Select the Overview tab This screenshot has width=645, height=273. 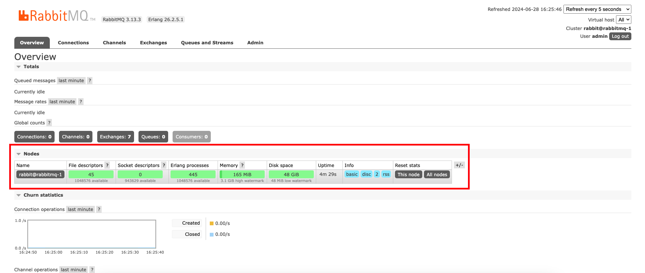point(32,43)
